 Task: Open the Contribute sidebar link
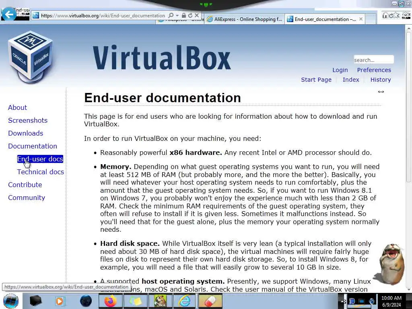coord(25,185)
